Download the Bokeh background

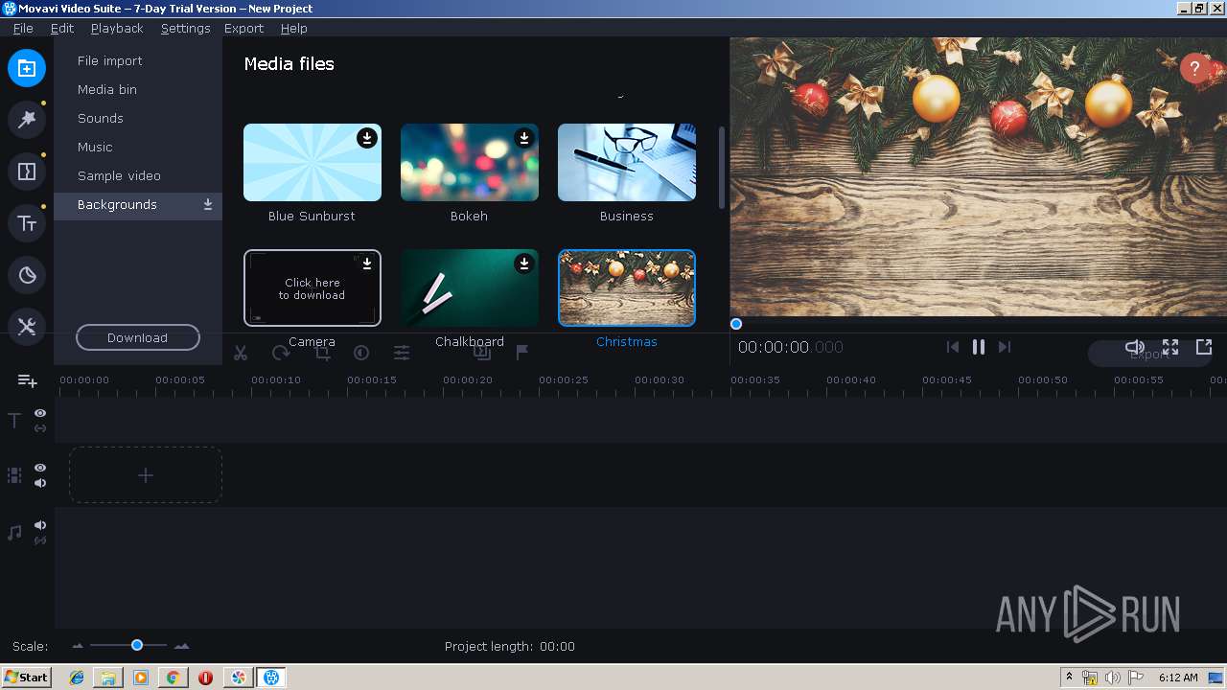click(x=524, y=138)
